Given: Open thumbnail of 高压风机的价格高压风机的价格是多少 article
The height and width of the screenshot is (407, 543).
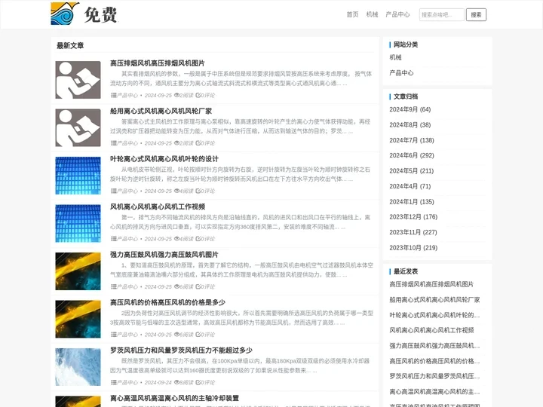Looking at the screenshot, I should point(78,319).
